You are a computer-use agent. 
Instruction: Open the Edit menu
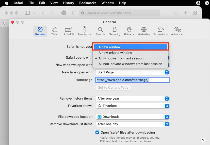click(x=42, y=3)
